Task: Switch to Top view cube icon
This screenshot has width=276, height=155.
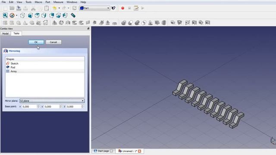Action: (x=37, y=15)
